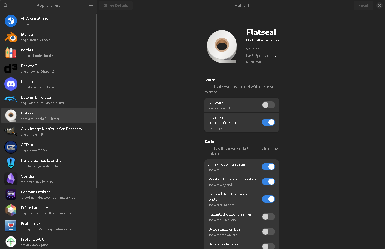Select ProtonUp-Qt in the applications list

pos(48,242)
